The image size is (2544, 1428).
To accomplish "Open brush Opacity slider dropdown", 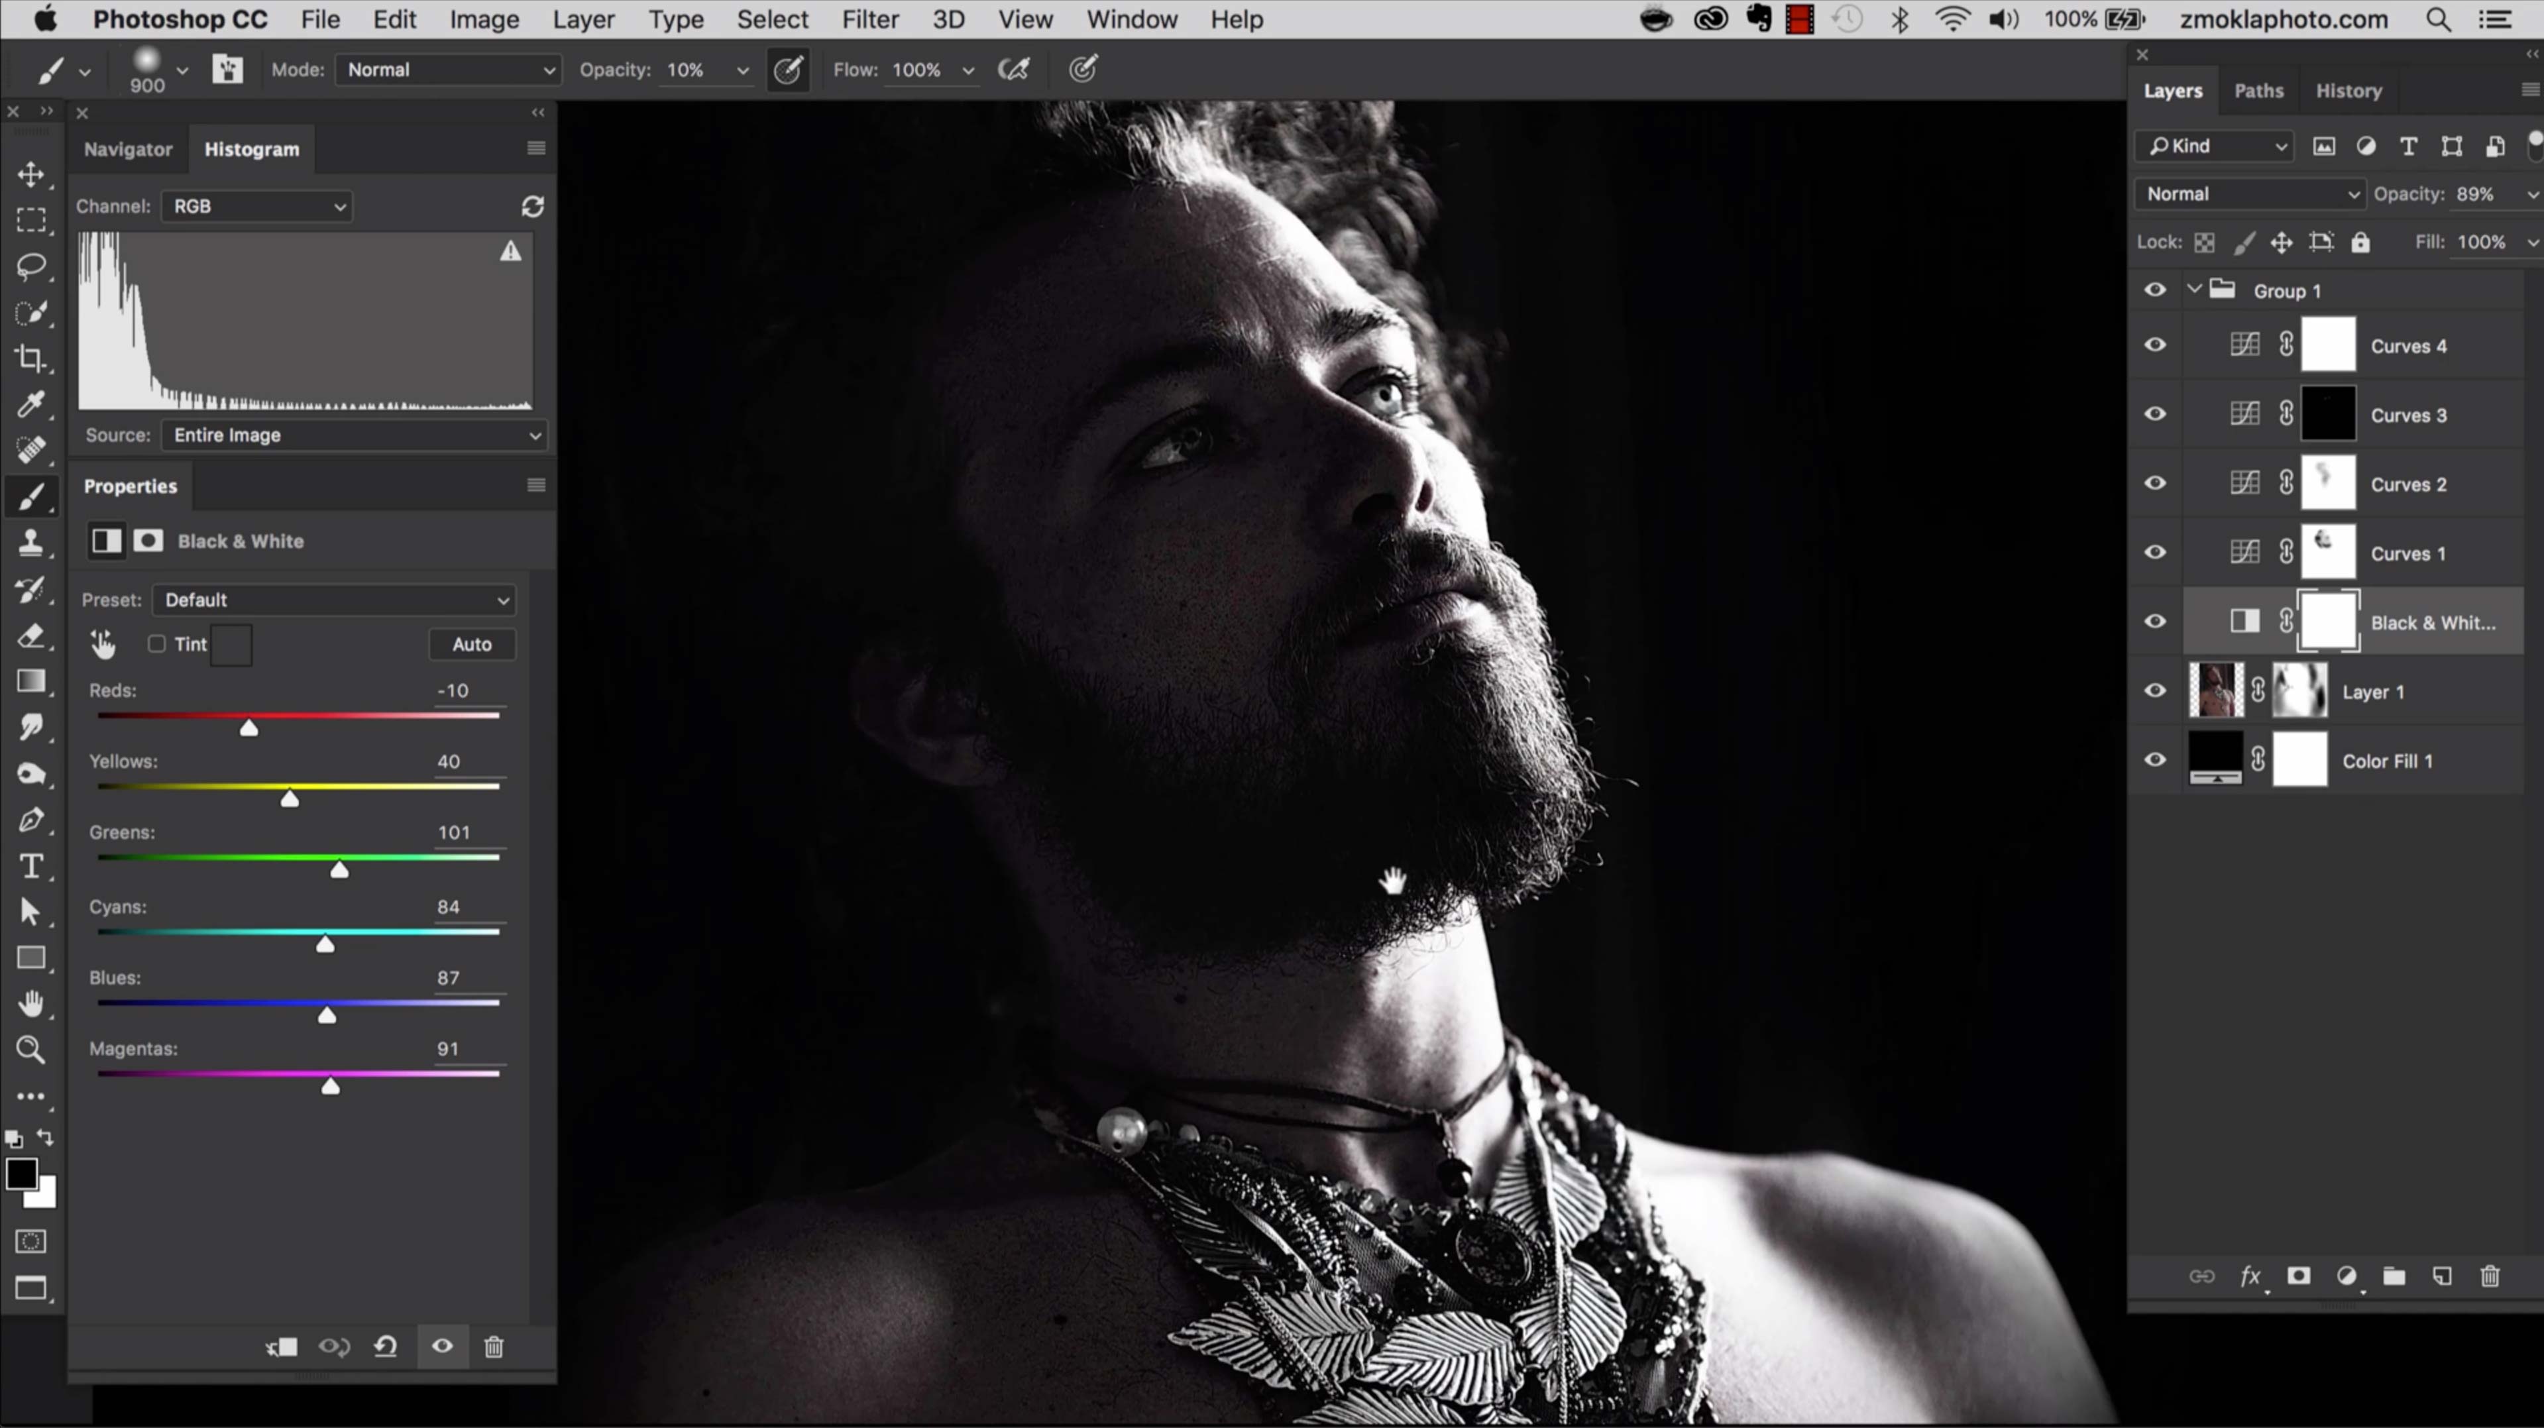I will pyautogui.click(x=743, y=70).
